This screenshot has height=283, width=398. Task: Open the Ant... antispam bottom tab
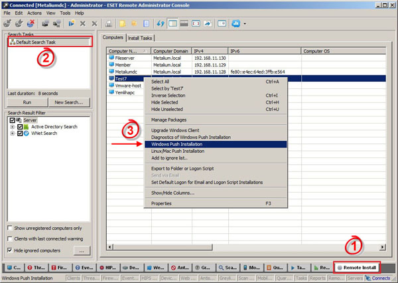point(180,268)
